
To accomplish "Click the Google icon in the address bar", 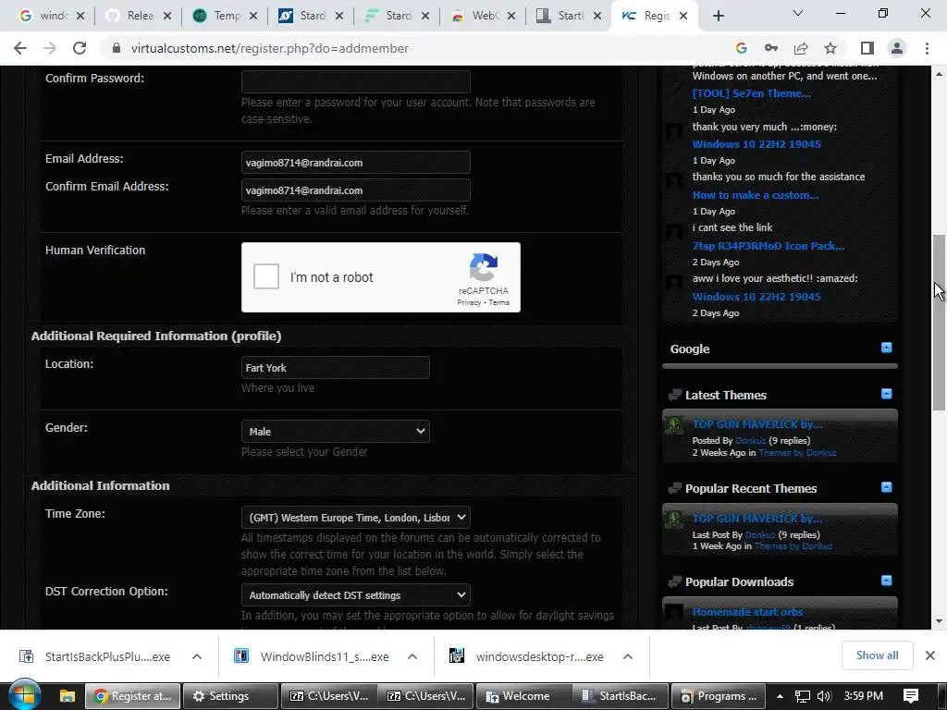I will click(x=742, y=48).
